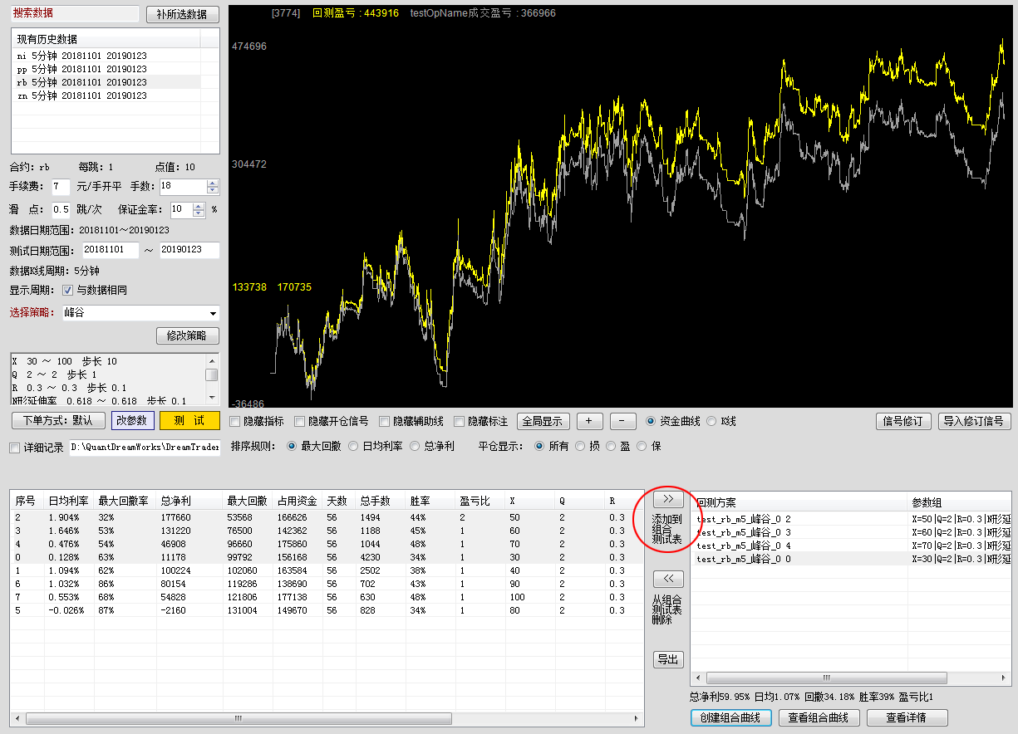
Task: Select 所有 close display radio
Action: [539, 446]
